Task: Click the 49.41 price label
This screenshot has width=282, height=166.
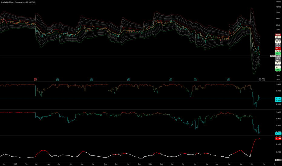Action: [278, 61]
